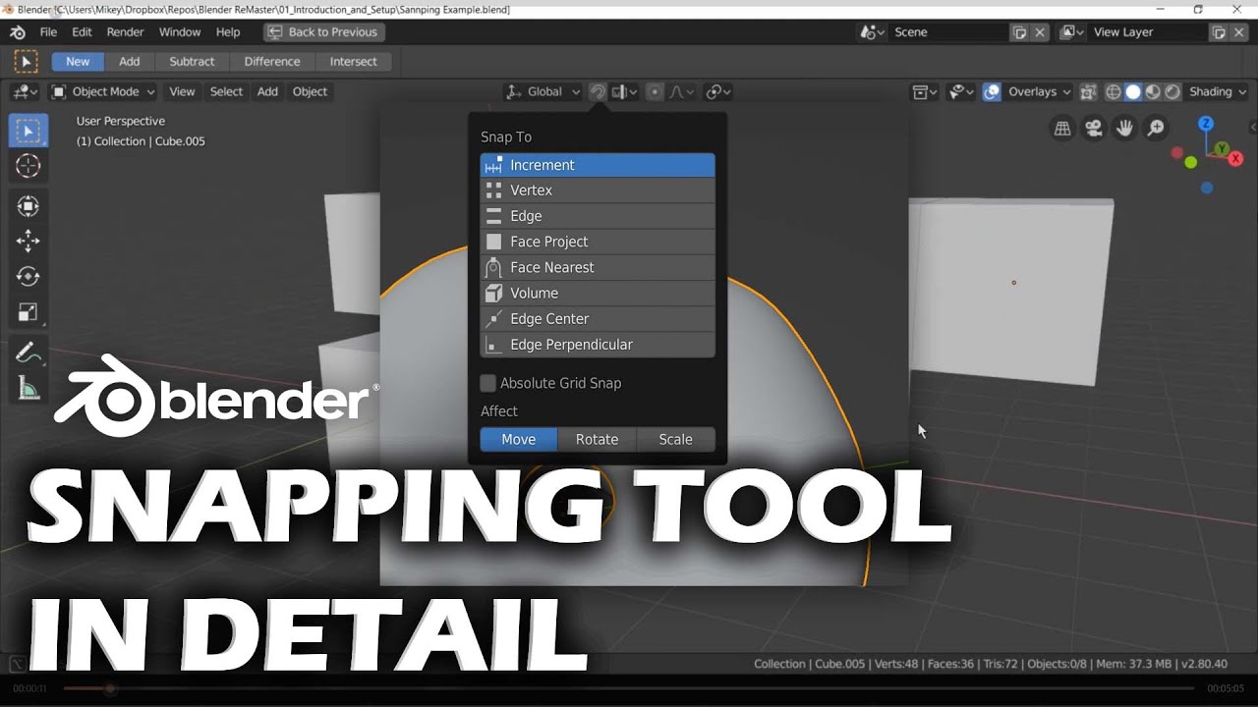Open proportional falloff curve dropdown

pyautogui.click(x=682, y=91)
